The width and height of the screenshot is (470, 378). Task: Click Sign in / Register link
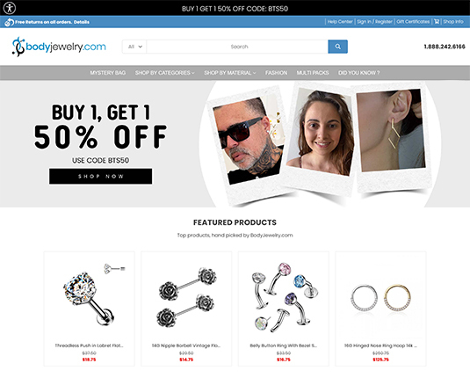(x=374, y=22)
